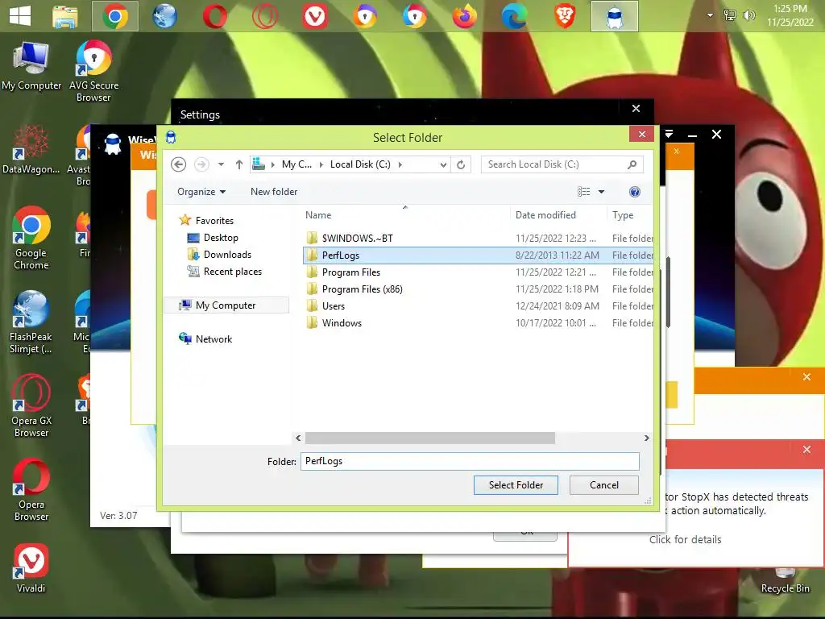
Task: Open Firefox from the taskbar
Action: [x=465, y=16]
